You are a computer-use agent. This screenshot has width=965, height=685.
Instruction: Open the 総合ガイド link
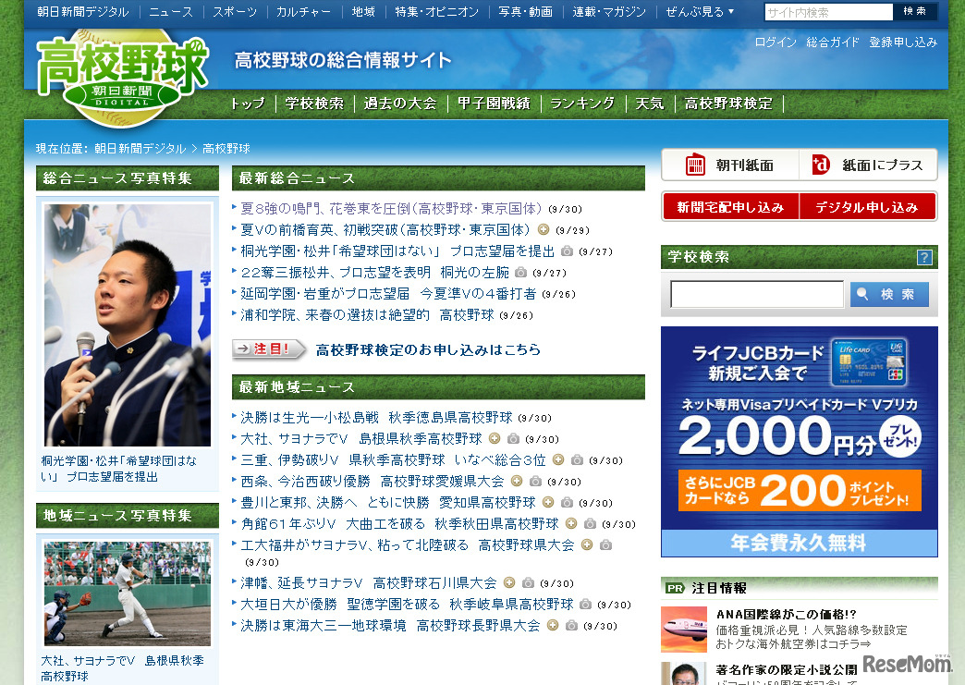pyautogui.click(x=833, y=42)
